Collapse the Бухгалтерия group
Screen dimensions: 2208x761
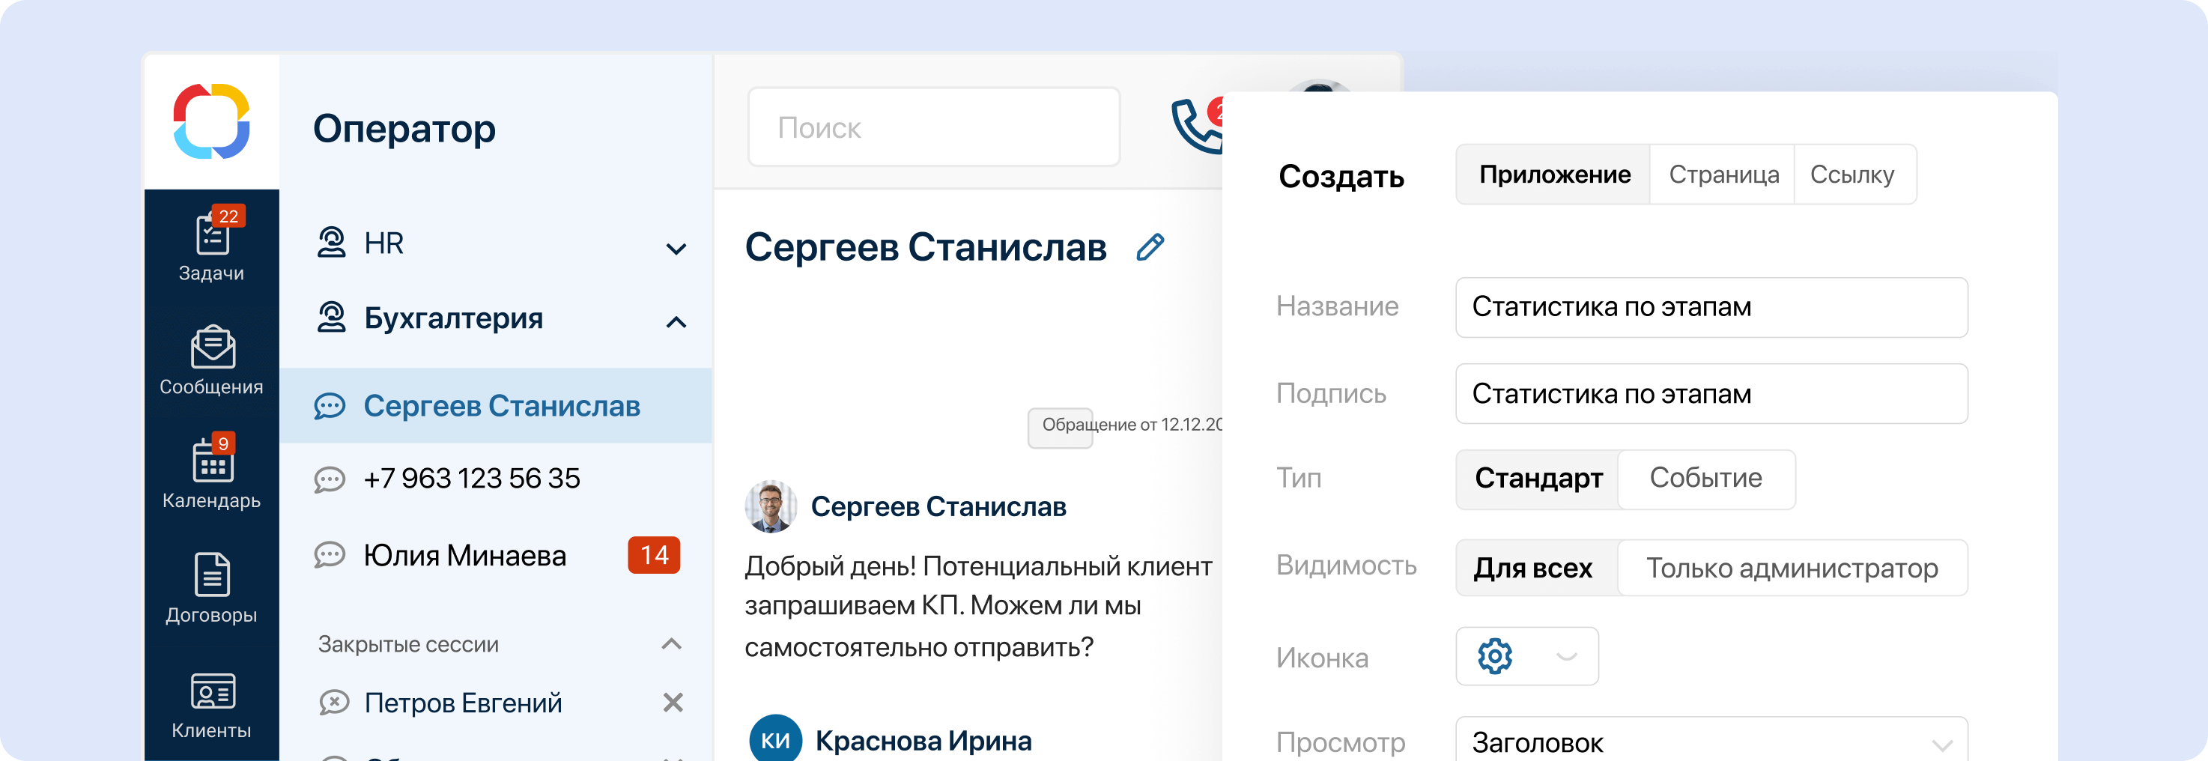tap(676, 322)
